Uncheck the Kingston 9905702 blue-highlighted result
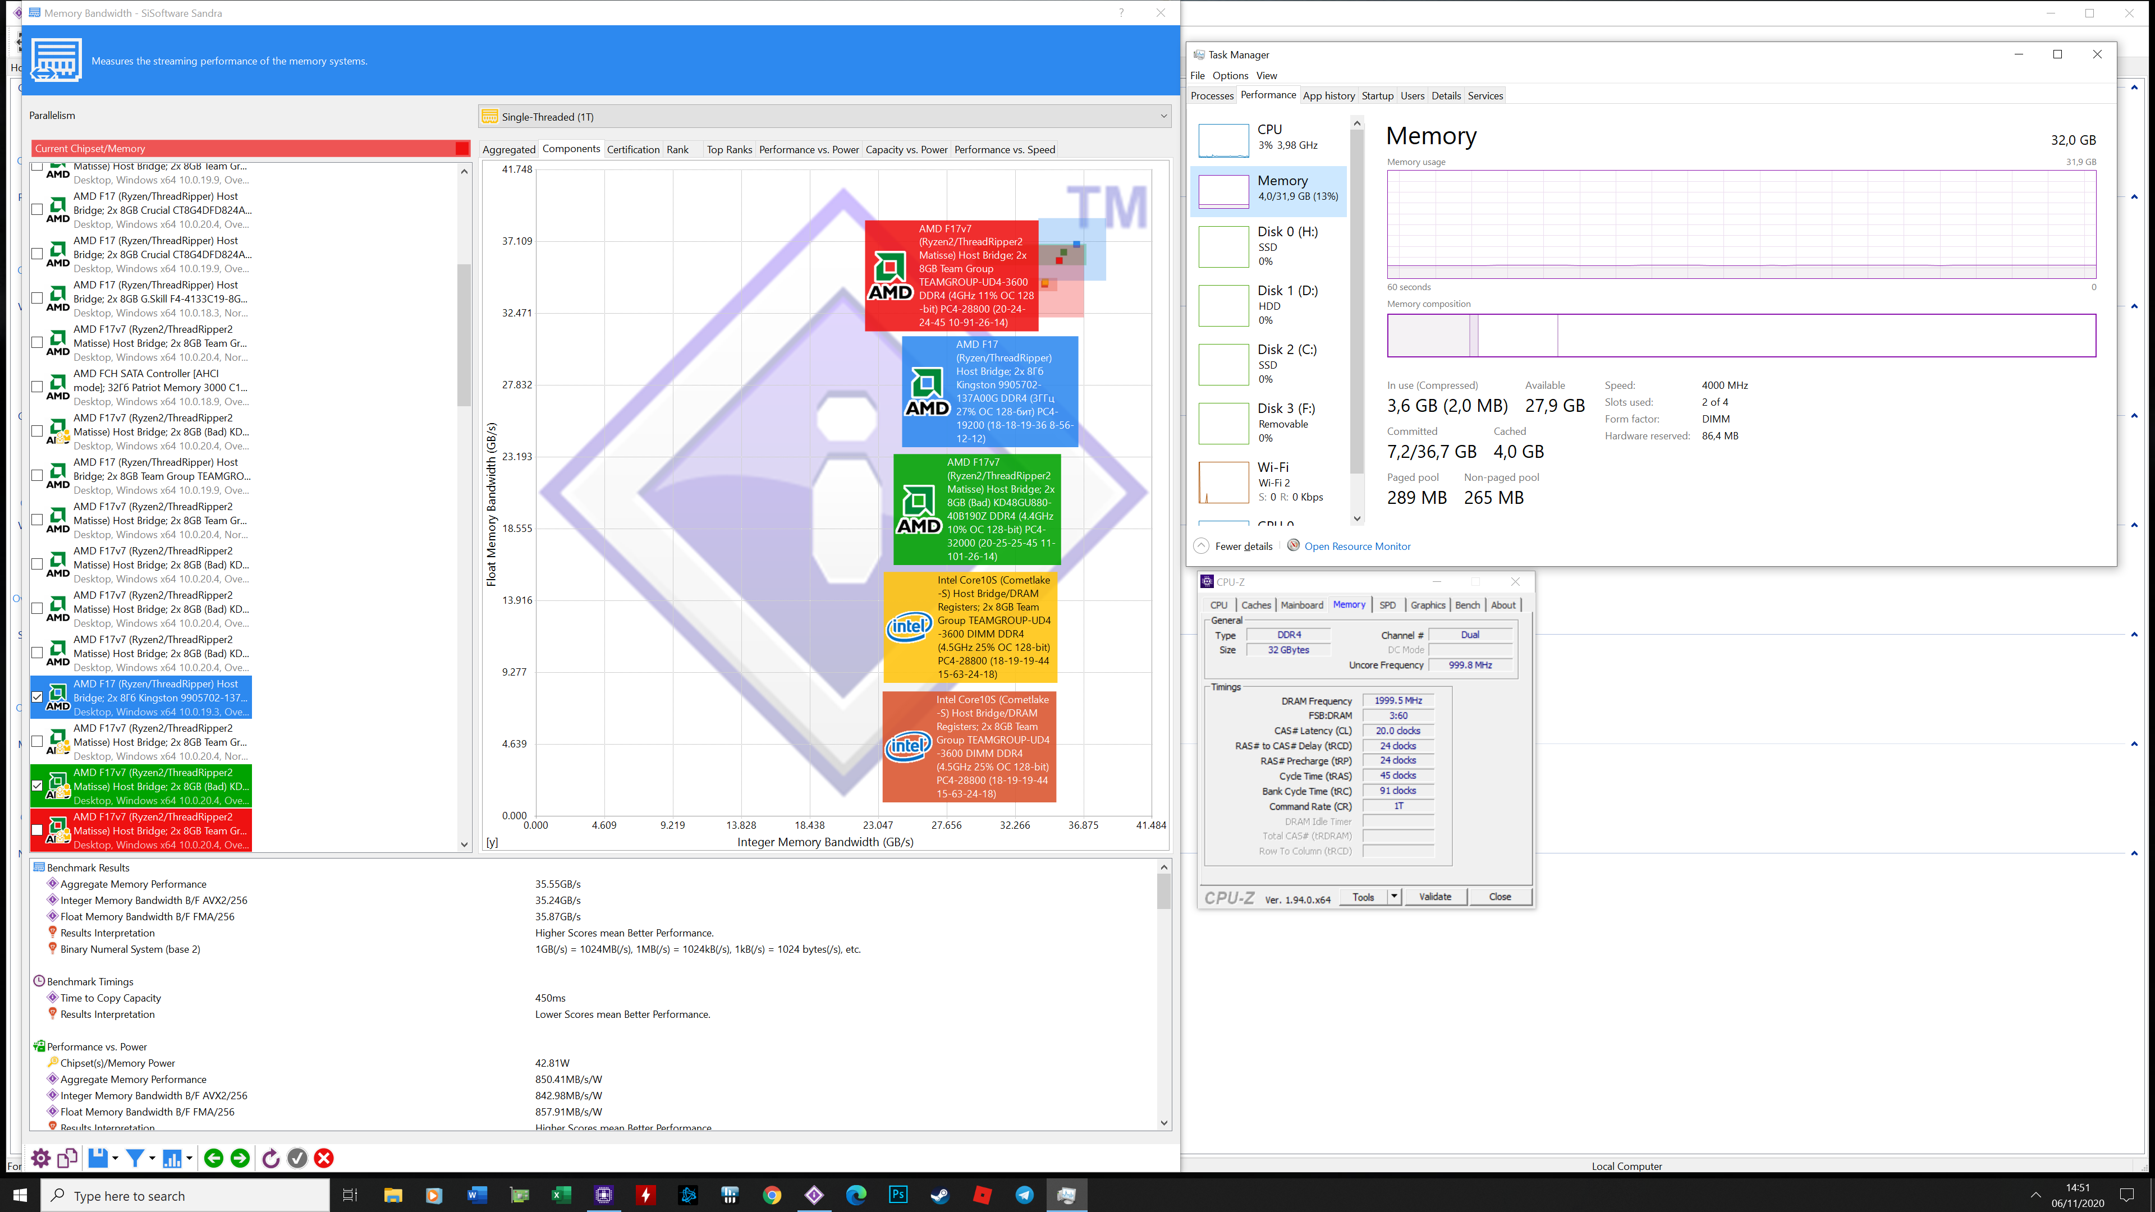This screenshot has width=2155, height=1212. tap(37, 697)
